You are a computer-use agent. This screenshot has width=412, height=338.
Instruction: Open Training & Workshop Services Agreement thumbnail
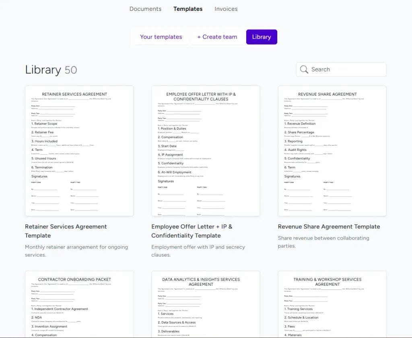pos(332,304)
